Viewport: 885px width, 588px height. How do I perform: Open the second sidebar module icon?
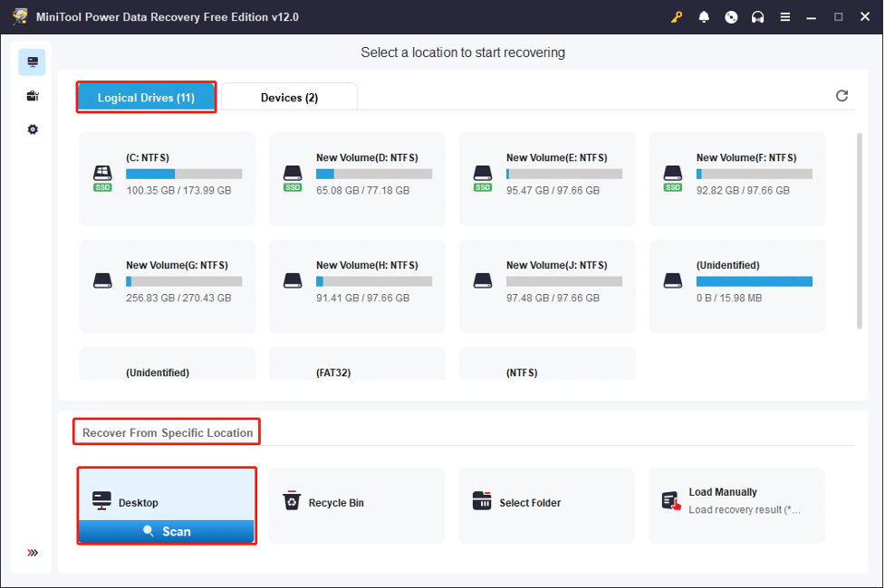click(33, 95)
